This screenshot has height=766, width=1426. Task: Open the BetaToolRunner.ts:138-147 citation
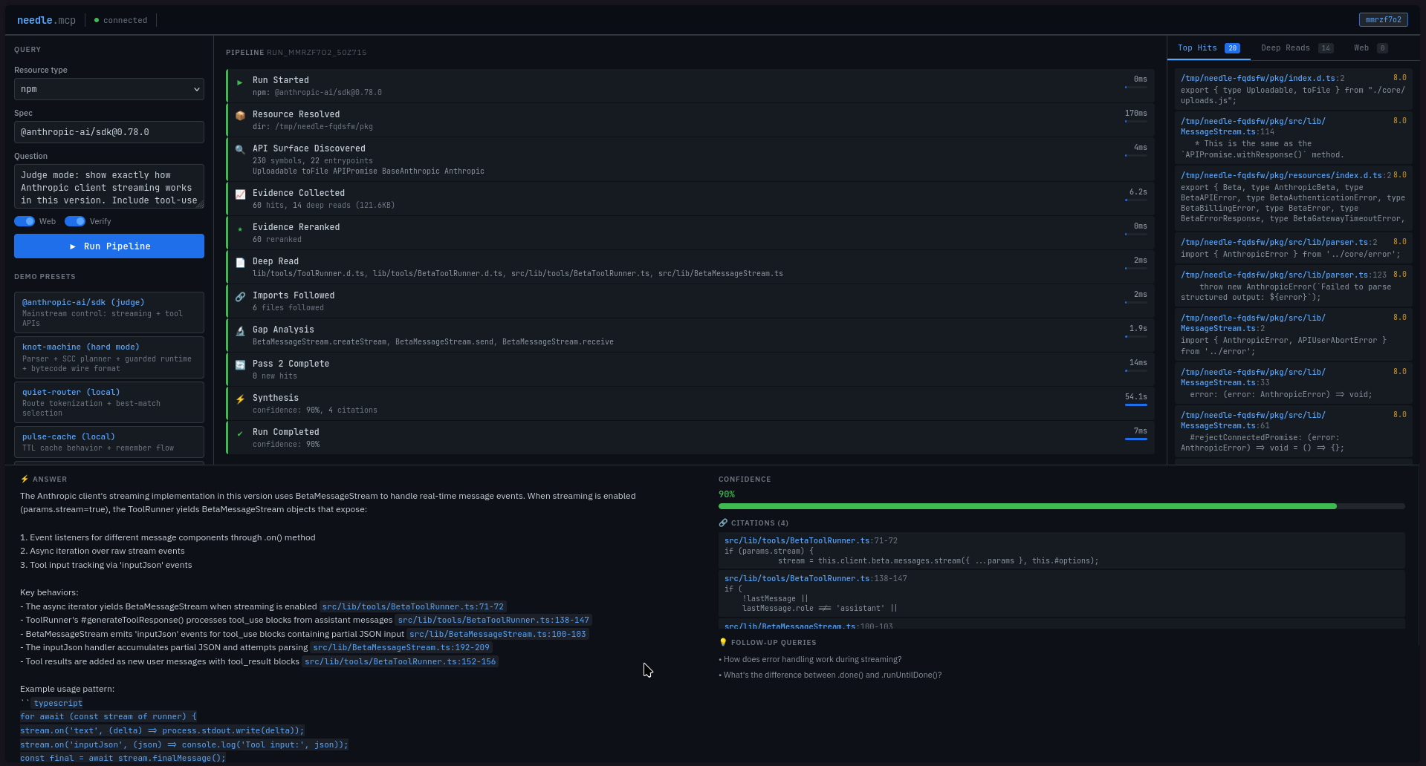point(816,578)
